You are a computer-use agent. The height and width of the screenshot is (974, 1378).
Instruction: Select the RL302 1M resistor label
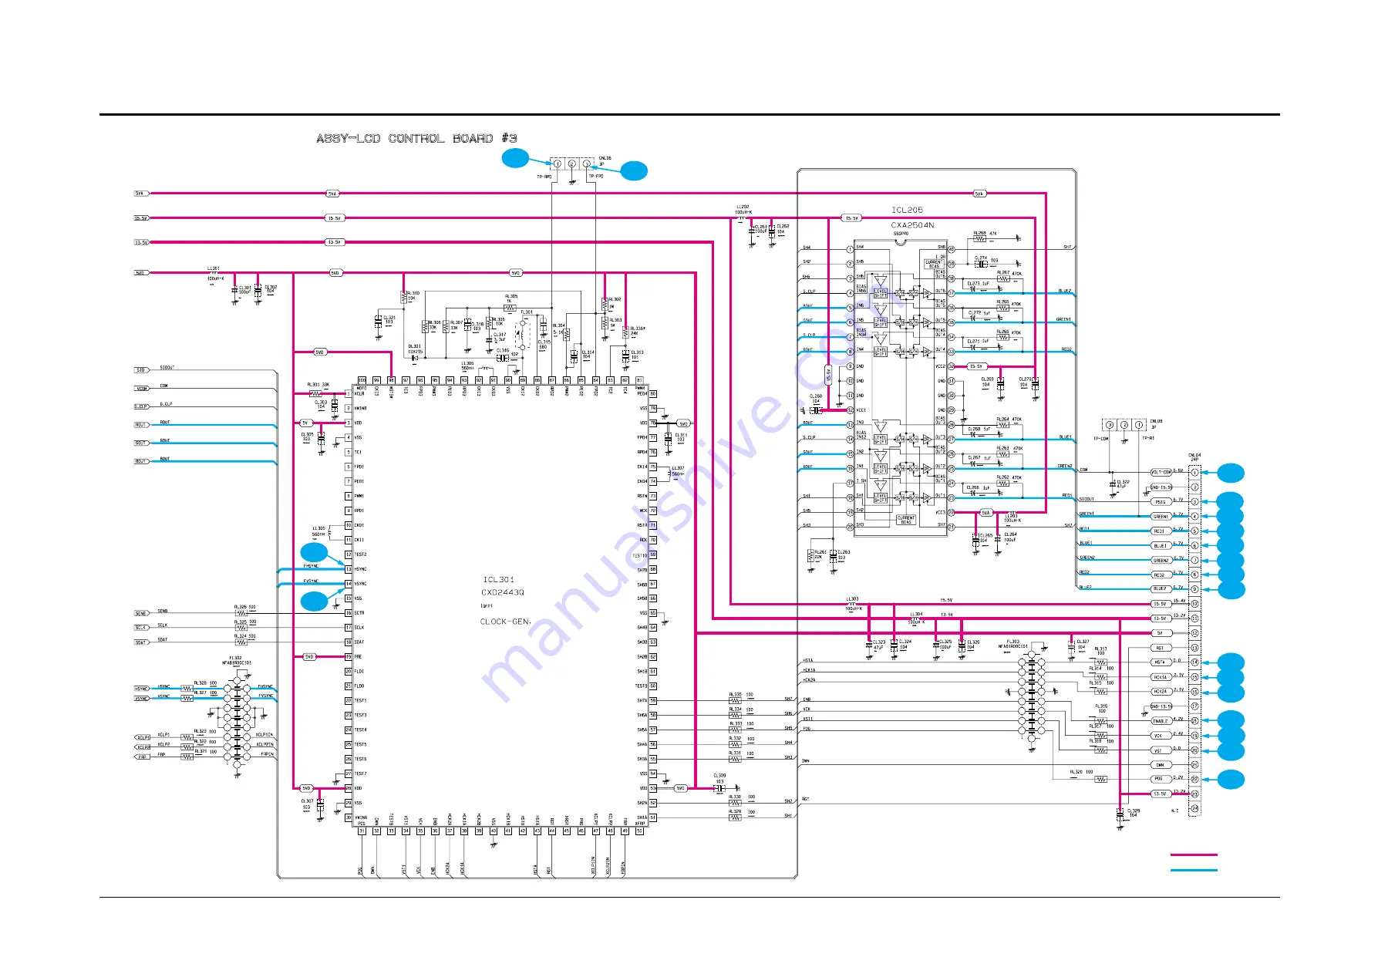pos(615,302)
